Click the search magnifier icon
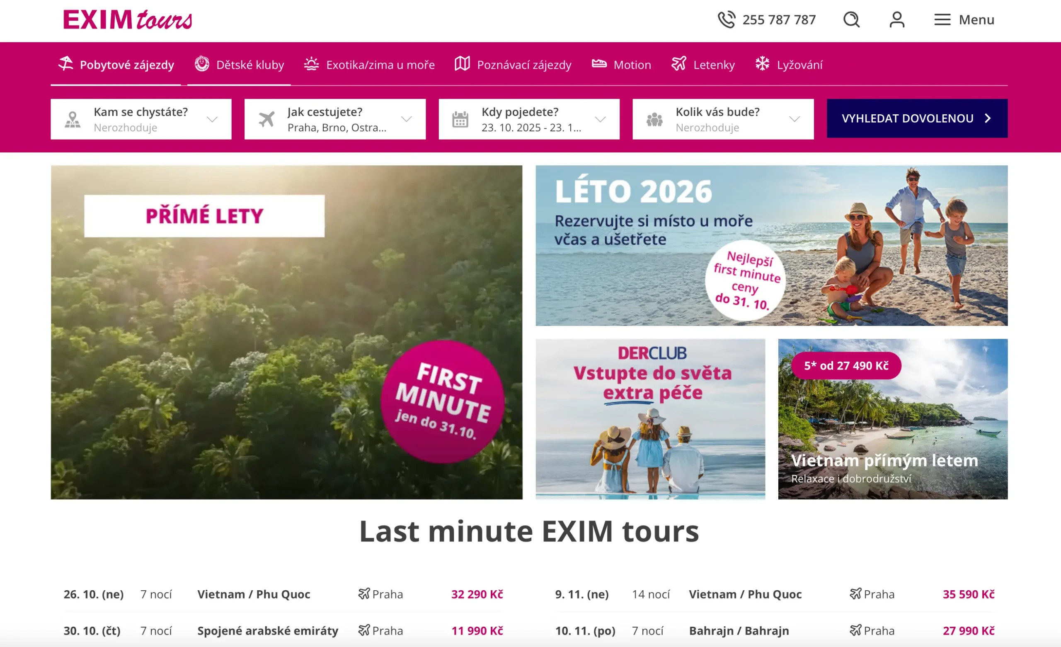 pos(851,20)
